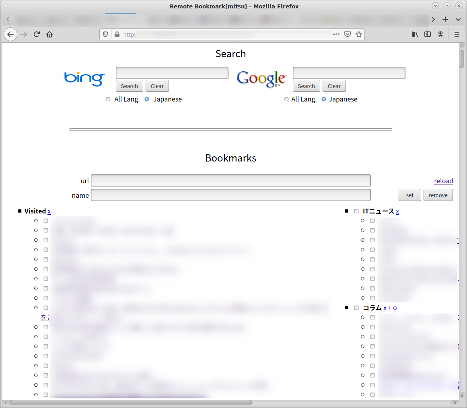Toggle the sidebar view icon

[428, 35]
